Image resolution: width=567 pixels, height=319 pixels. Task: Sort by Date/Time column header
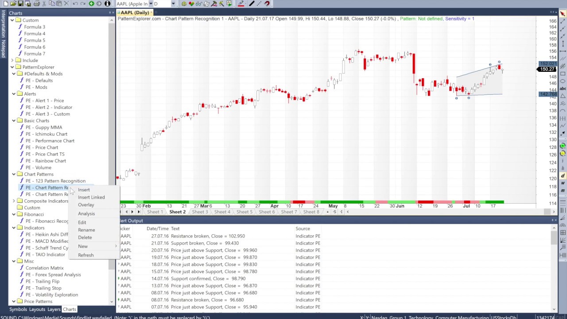coord(157,229)
